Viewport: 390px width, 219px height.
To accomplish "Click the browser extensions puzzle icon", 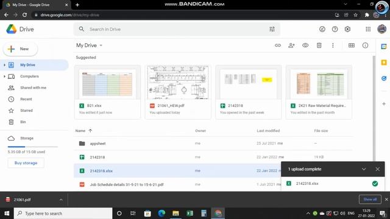I will 367,15.
